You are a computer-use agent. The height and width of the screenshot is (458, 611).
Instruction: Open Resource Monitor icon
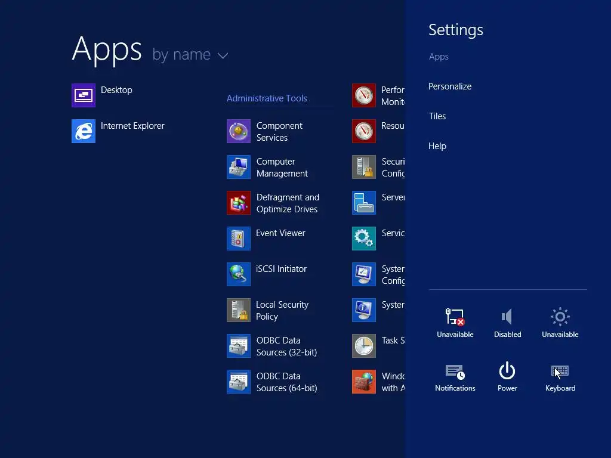point(364,131)
